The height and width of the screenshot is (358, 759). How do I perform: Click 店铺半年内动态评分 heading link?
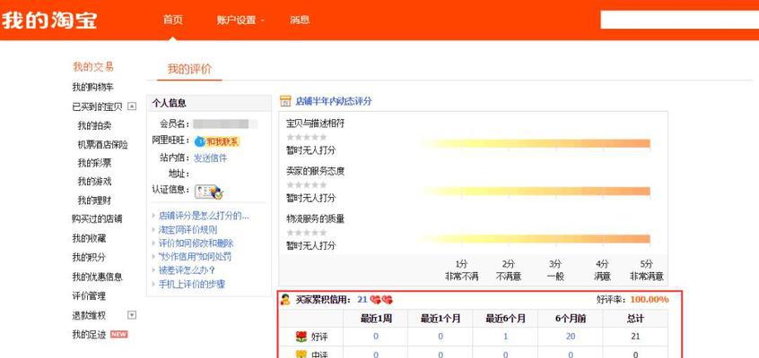pyautogui.click(x=334, y=101)
